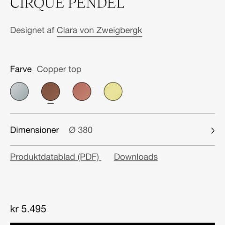The width and height of the screenshot is (225, 225).
Task: Click the divider line below Dimensioner
Action: click(x=112, y=145)
